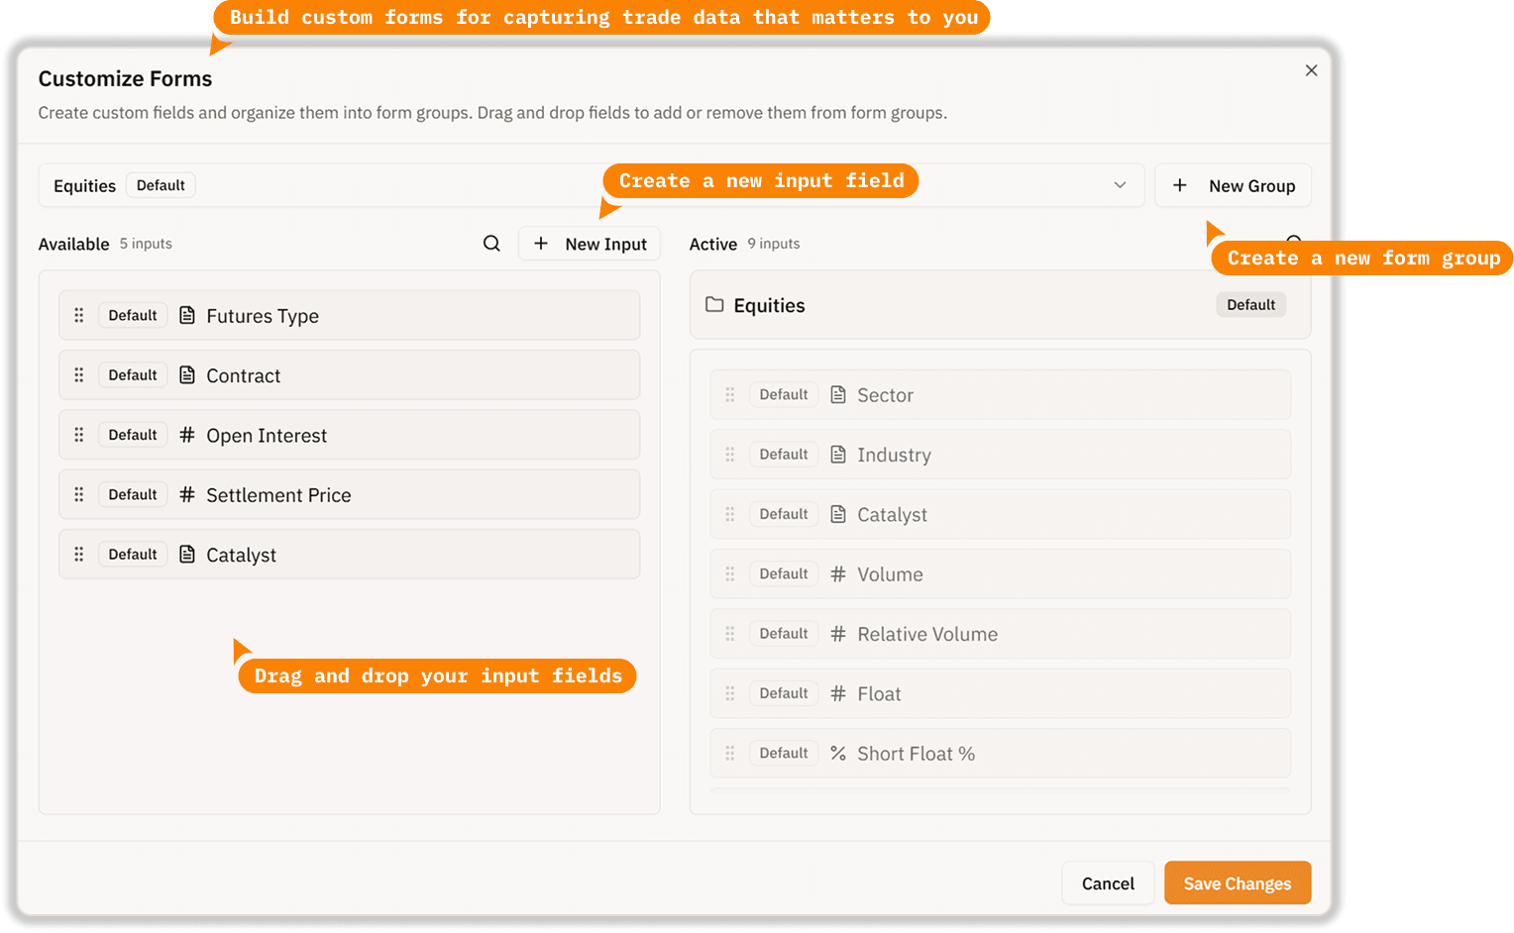Viewport: 1514px width, 933px height.
Task: Select the Sector active input
Action: [x=1001, y=395]
